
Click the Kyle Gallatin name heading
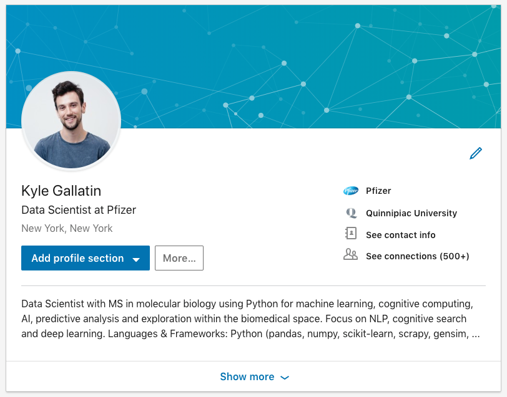61,191
